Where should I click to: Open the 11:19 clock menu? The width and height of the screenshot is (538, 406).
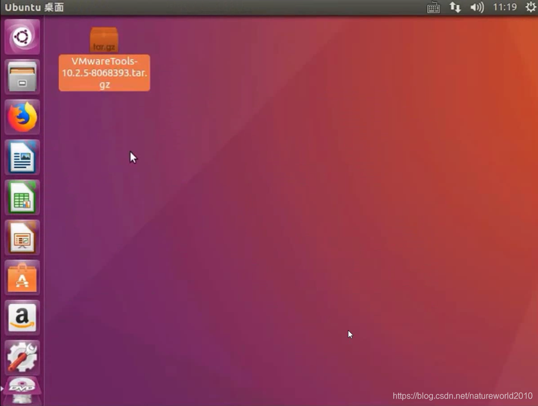(x=505, y=7)
